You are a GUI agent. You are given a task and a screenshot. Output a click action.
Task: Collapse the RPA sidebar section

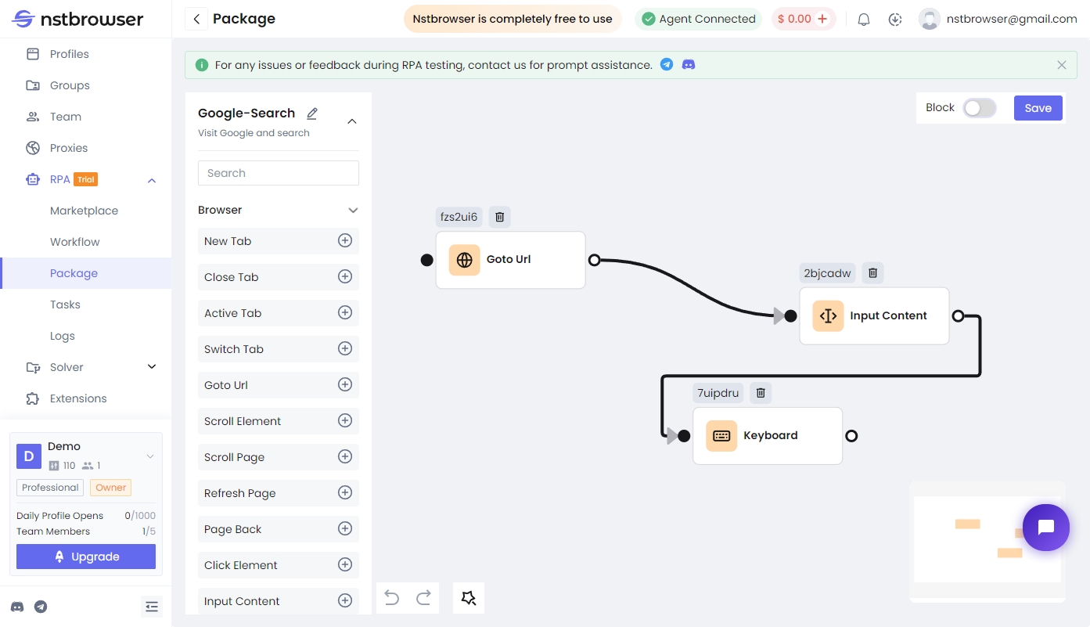click(152, 181)
